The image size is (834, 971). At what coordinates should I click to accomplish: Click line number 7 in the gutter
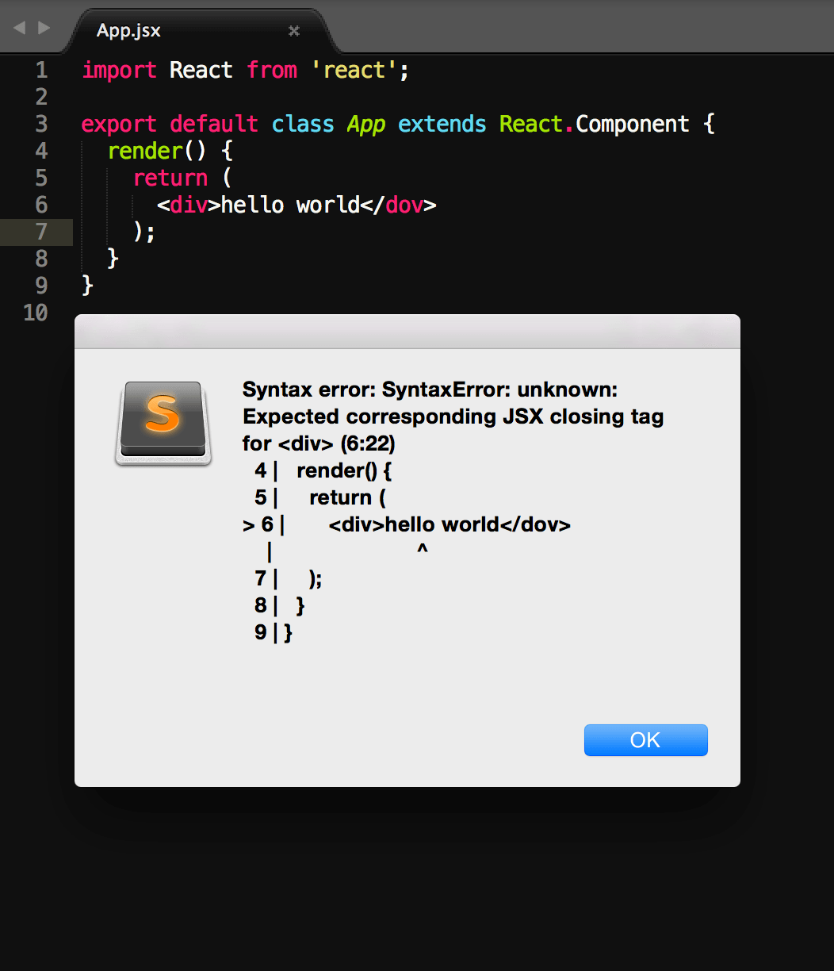(x=41, y=232)
